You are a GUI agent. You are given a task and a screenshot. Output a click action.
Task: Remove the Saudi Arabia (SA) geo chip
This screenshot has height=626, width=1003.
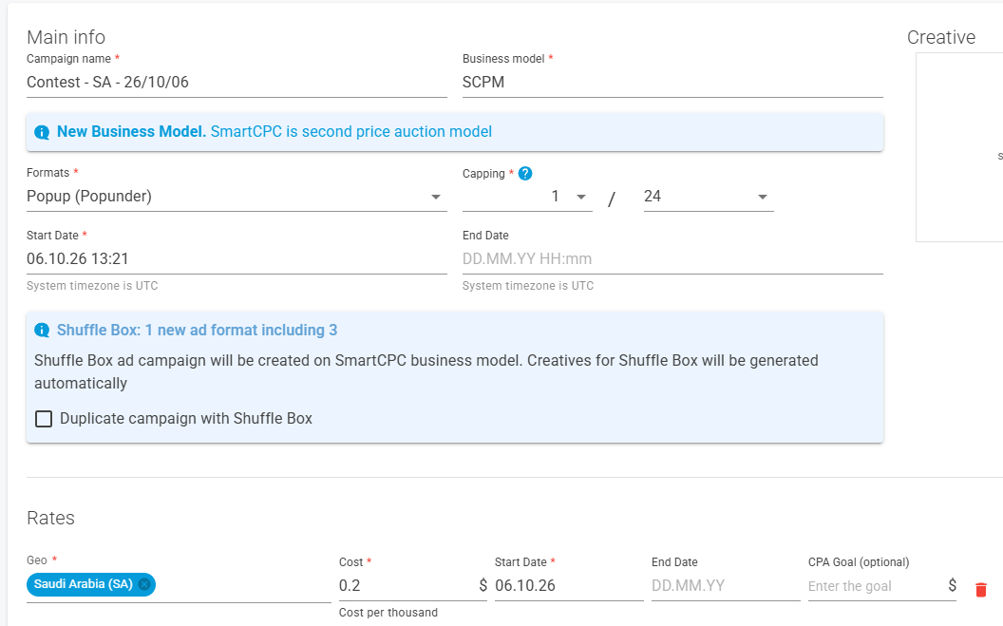(x=144, y=584)
